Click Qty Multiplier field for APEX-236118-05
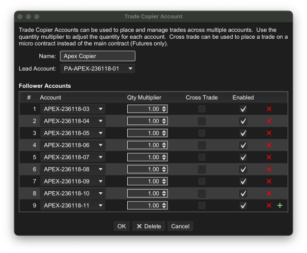Image resolution: width=307 pixels, height=253 pixels. (147, 133)
